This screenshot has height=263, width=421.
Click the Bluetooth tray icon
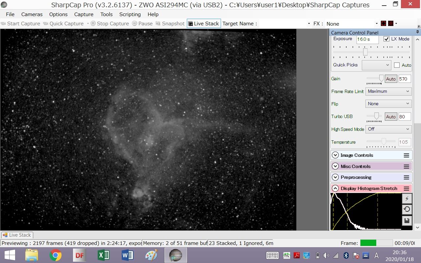346,255
